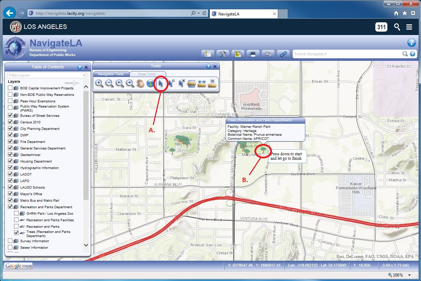The height and width of the screenshot is (281, 421).
Task: Uncheck the Census 2010 layer
Action: tap(10, 122)
